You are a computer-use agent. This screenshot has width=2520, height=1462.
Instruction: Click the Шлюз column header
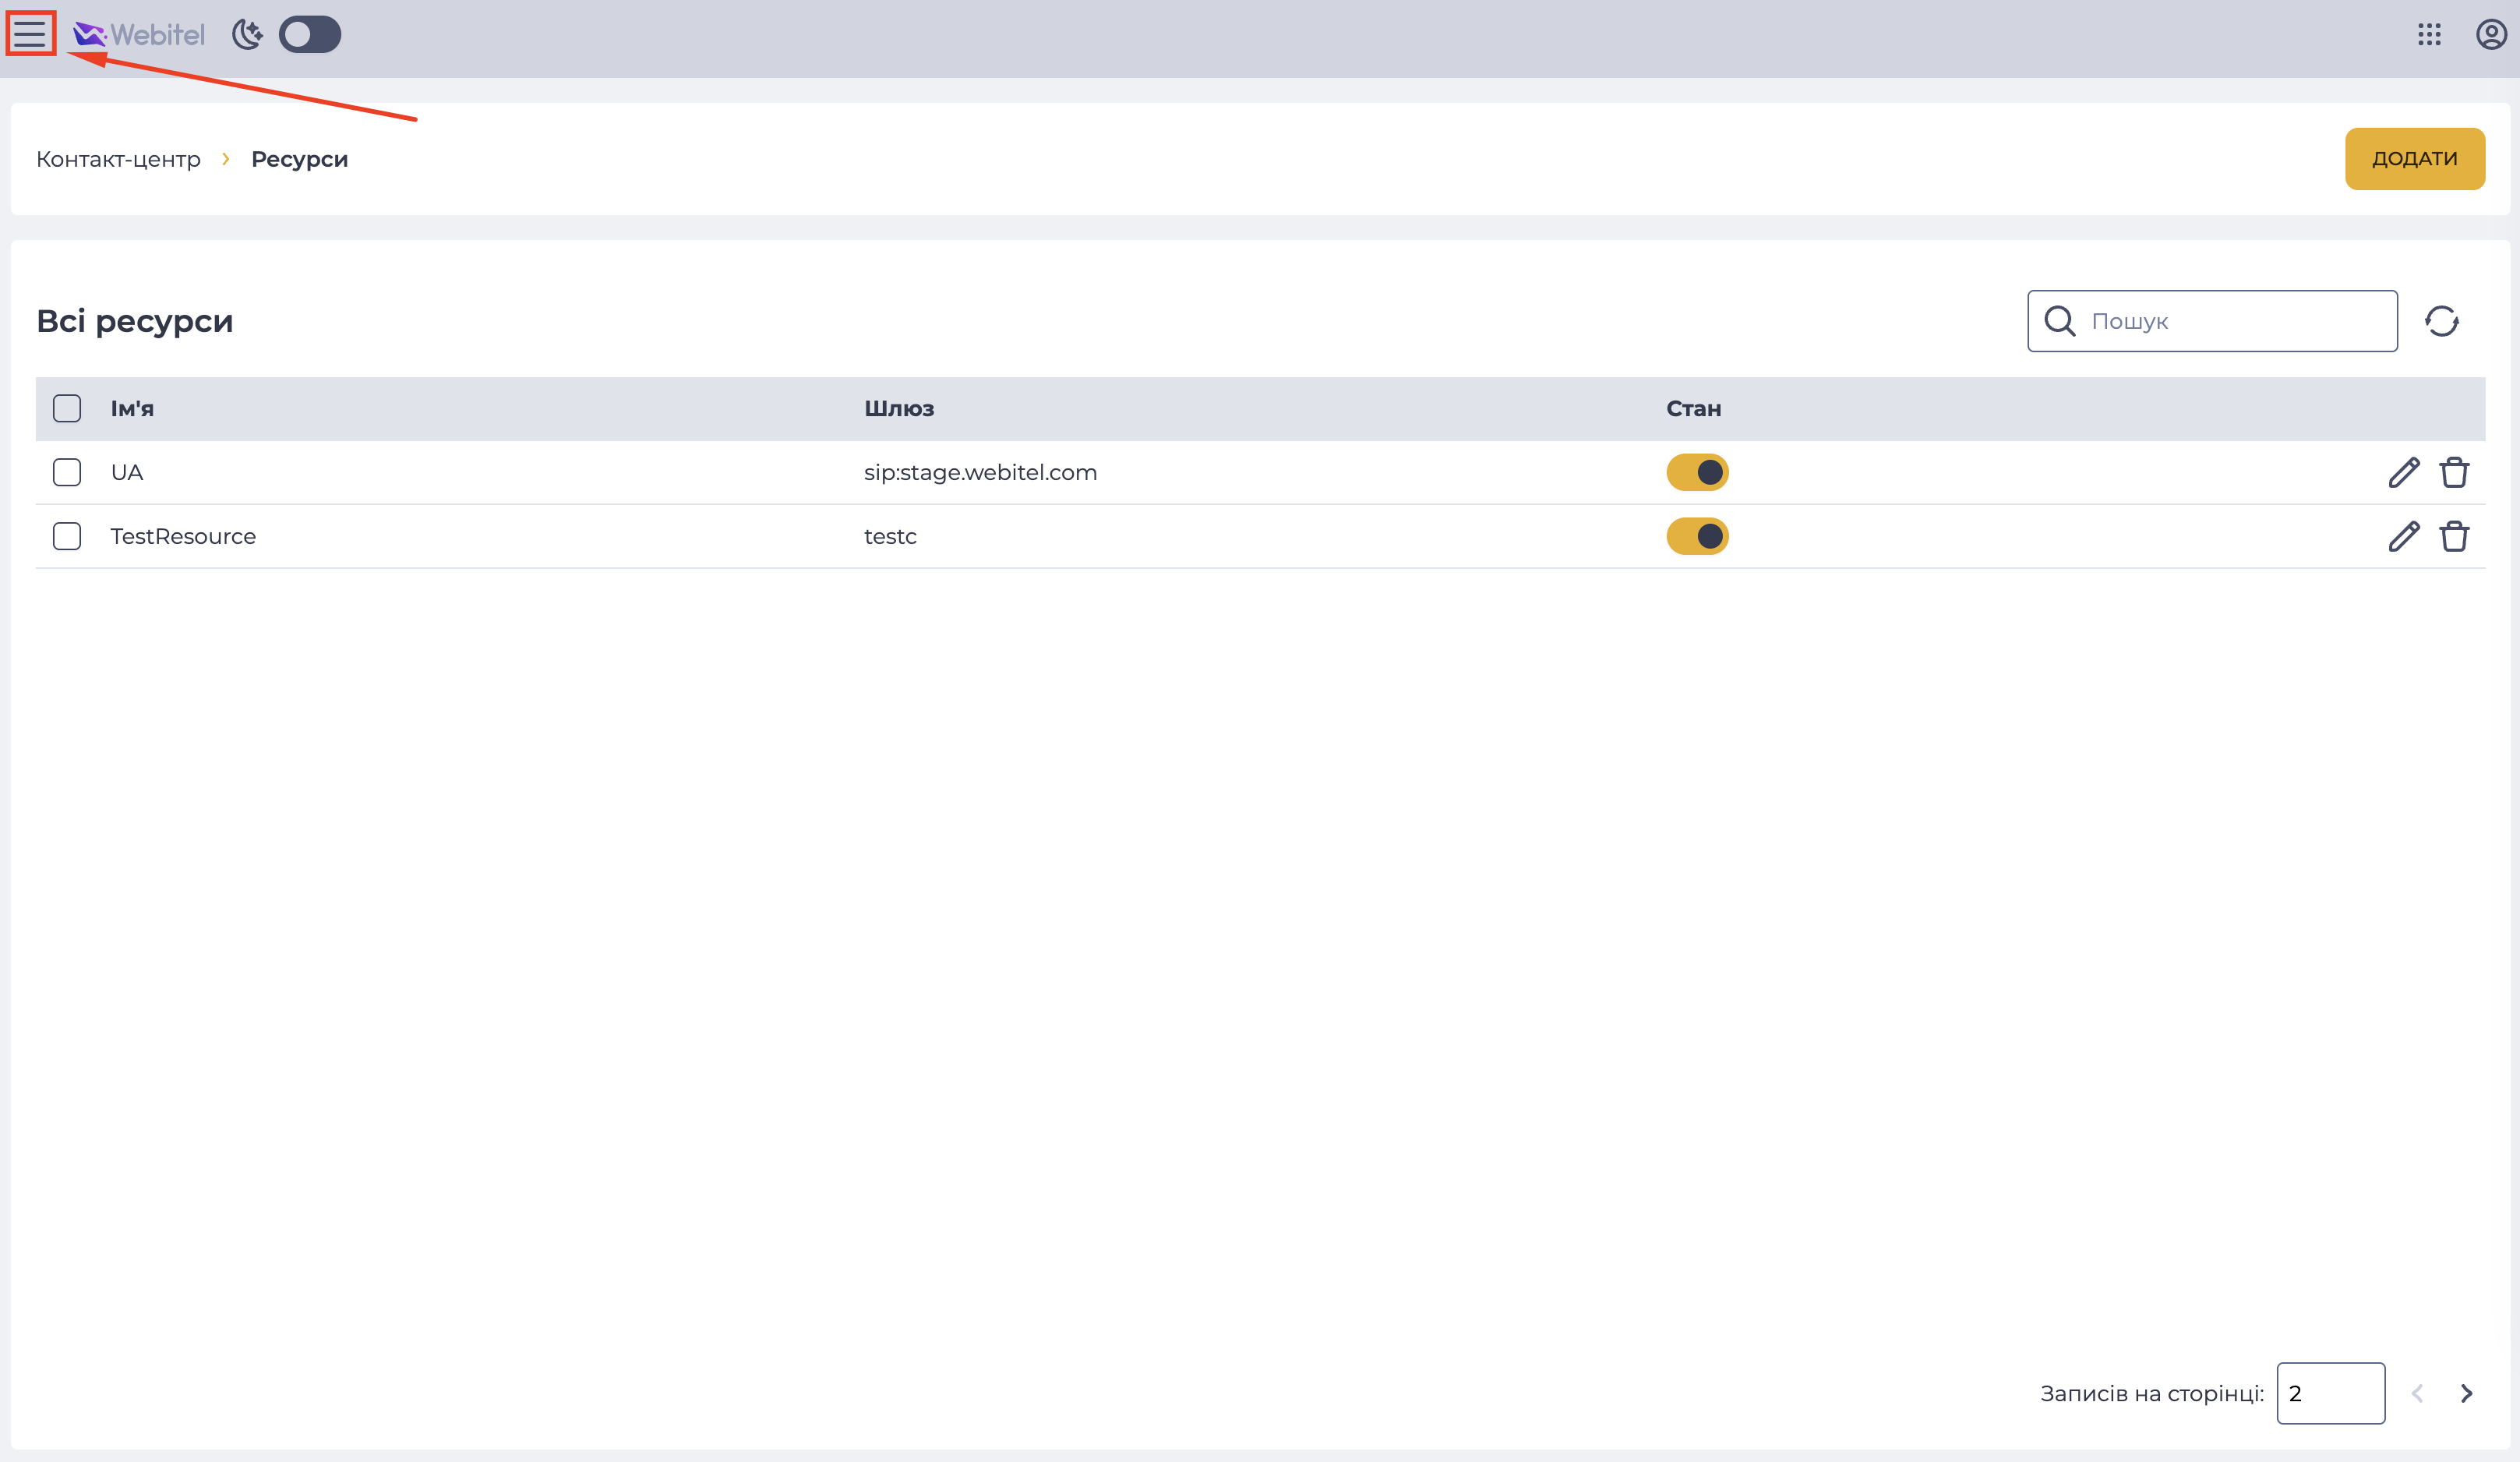[899, 408]
